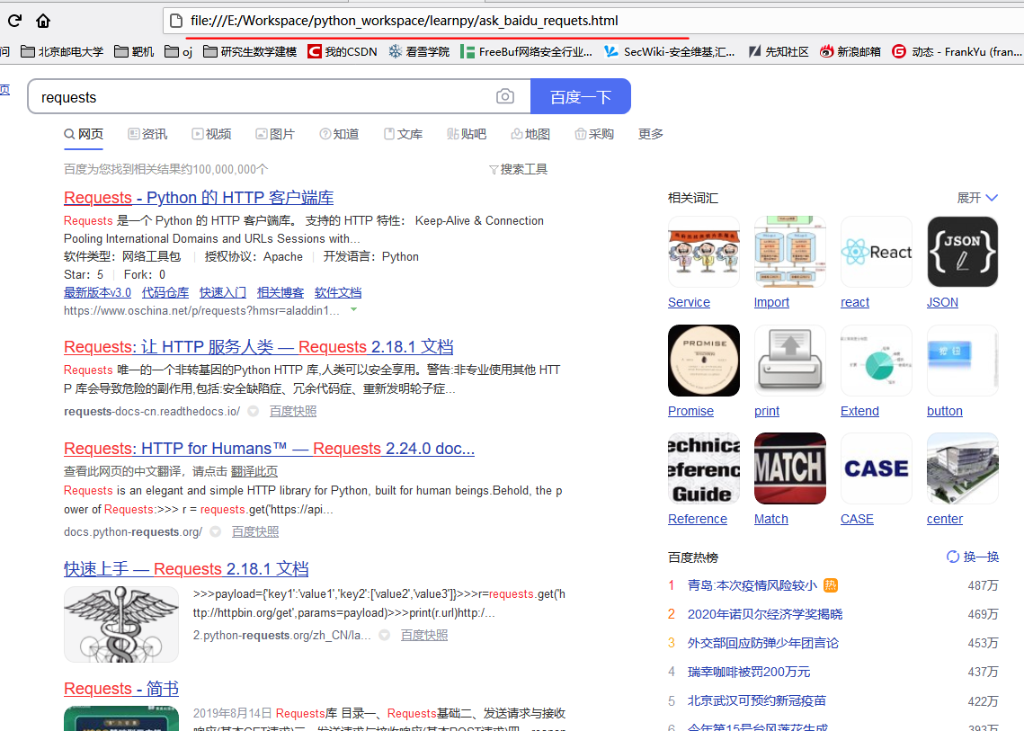Click the page reload icon
The width and height of the screenshot is (1024, 731).
click(13, 20)
